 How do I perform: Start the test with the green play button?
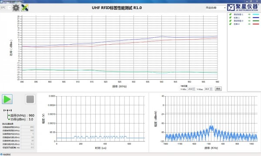pos(7,99)
